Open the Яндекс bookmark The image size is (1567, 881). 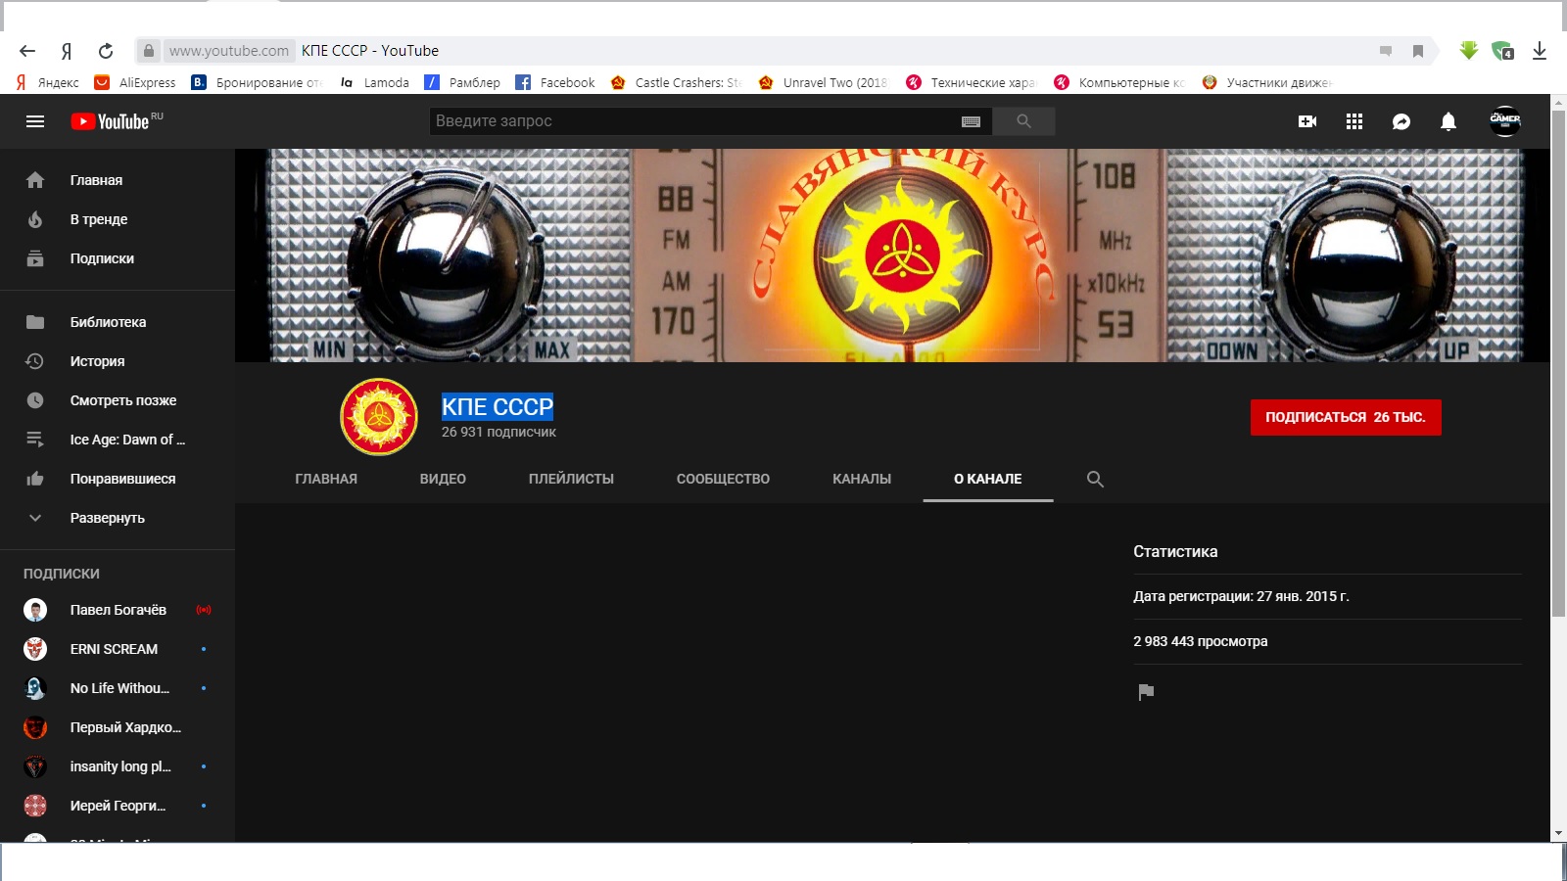47,83
